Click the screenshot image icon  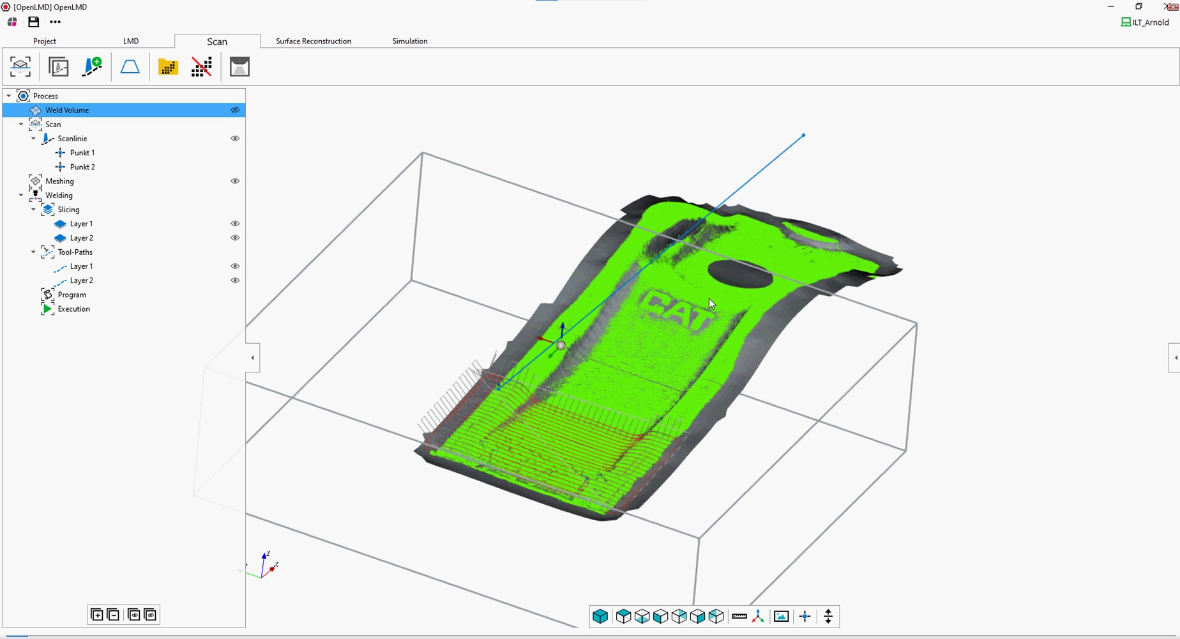tap(781, 617)
